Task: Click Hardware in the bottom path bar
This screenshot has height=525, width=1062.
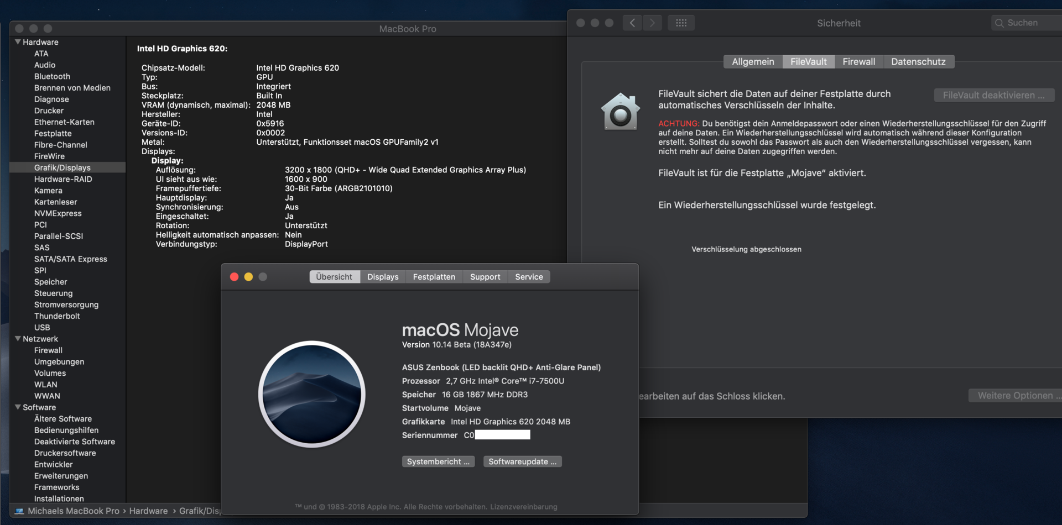Action: pos(148,511)
